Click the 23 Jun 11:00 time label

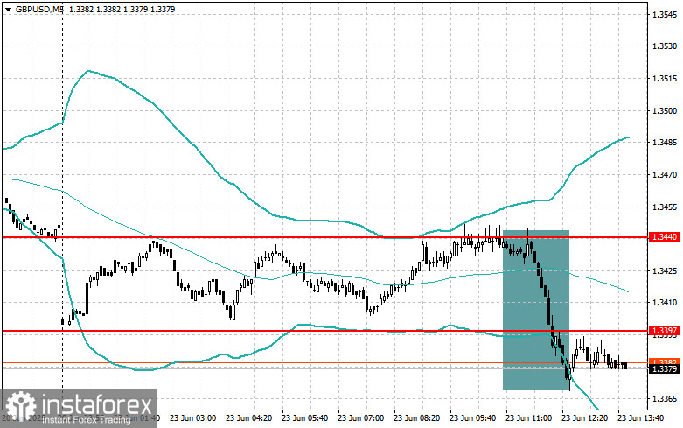click(529, 418)
